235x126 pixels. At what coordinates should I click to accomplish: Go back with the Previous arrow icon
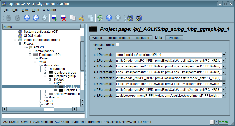pyautogui.click(x=36, y=18)
